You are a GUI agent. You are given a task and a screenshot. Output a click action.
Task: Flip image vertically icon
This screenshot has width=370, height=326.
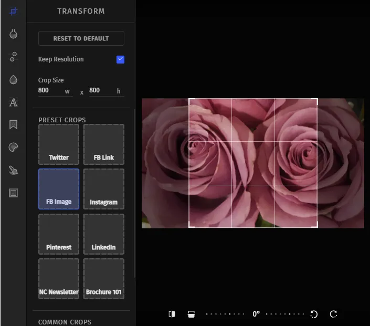coord(191,314)
